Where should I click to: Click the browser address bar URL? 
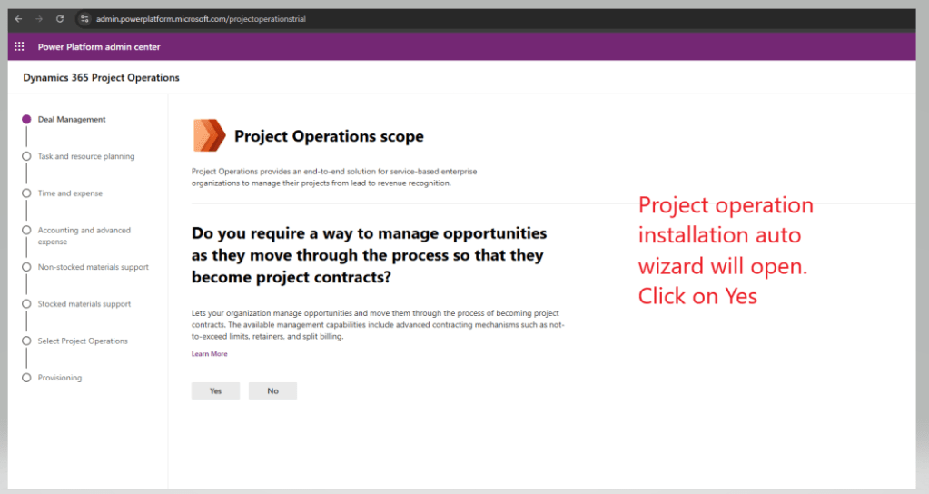[200, 18]
